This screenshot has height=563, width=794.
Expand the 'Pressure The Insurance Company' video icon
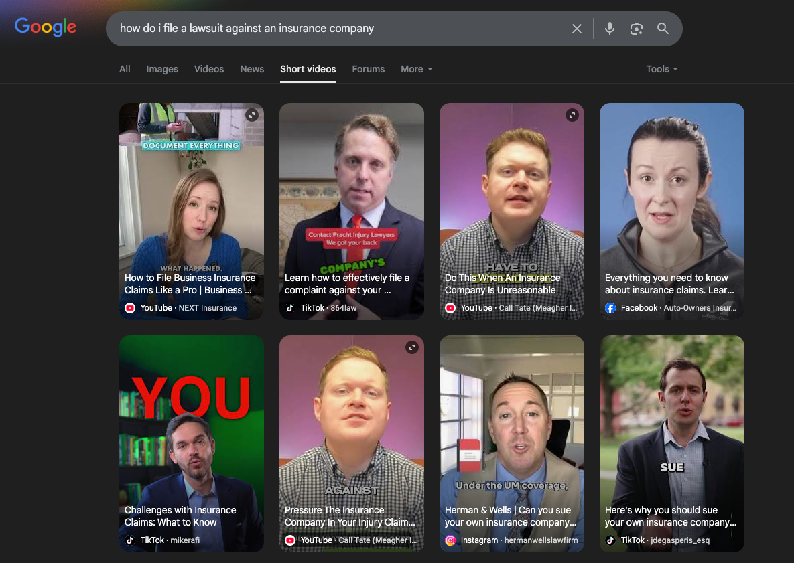pos(411,347)
